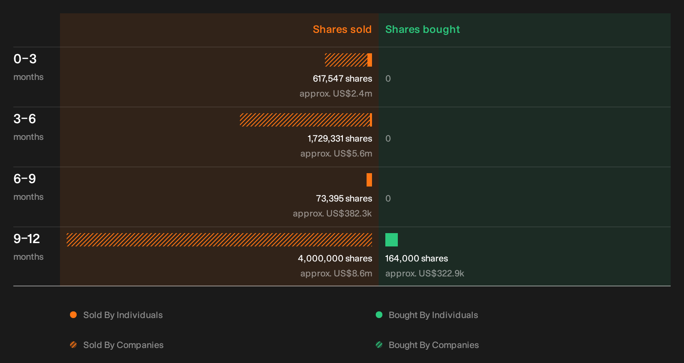Click the approx. US$2.4m value
Viewport: 684px width, 363px height.
pos(336,94)
